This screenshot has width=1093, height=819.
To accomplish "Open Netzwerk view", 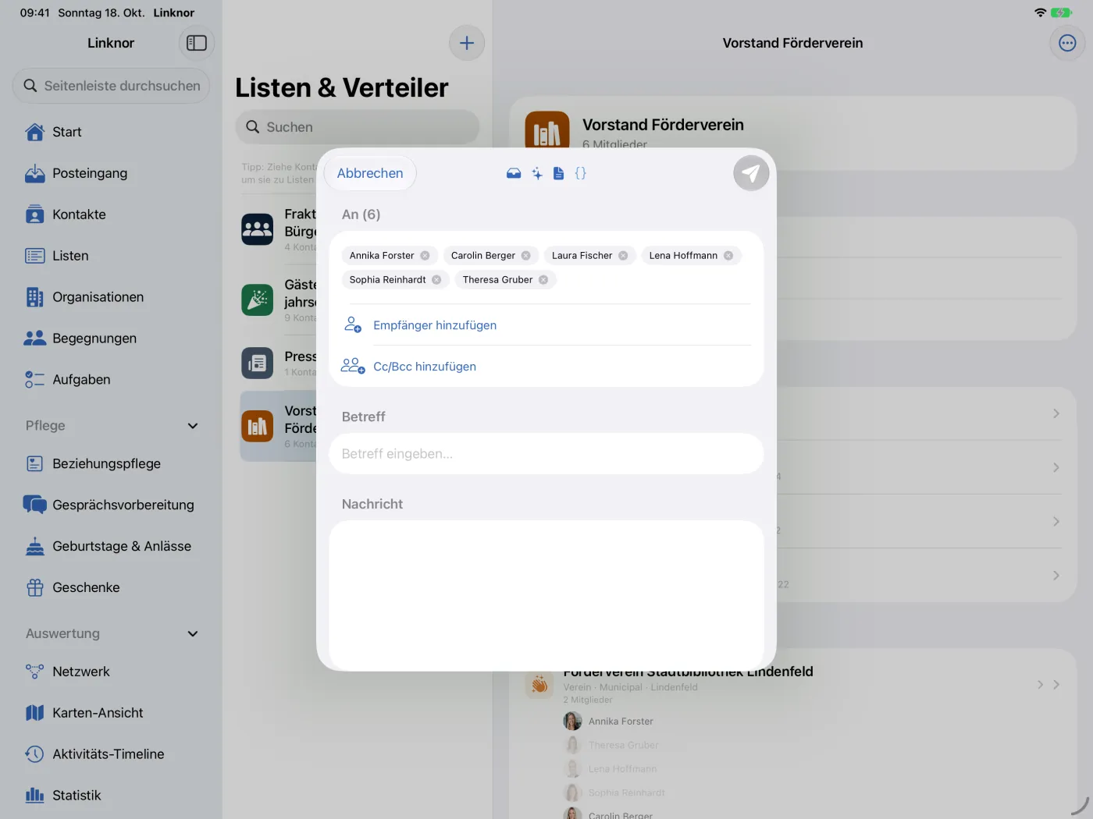I will 111,672.
